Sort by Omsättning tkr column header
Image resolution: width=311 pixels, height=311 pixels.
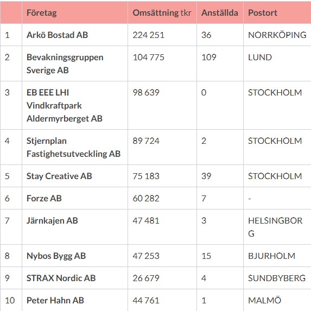(x=162, y=13)
